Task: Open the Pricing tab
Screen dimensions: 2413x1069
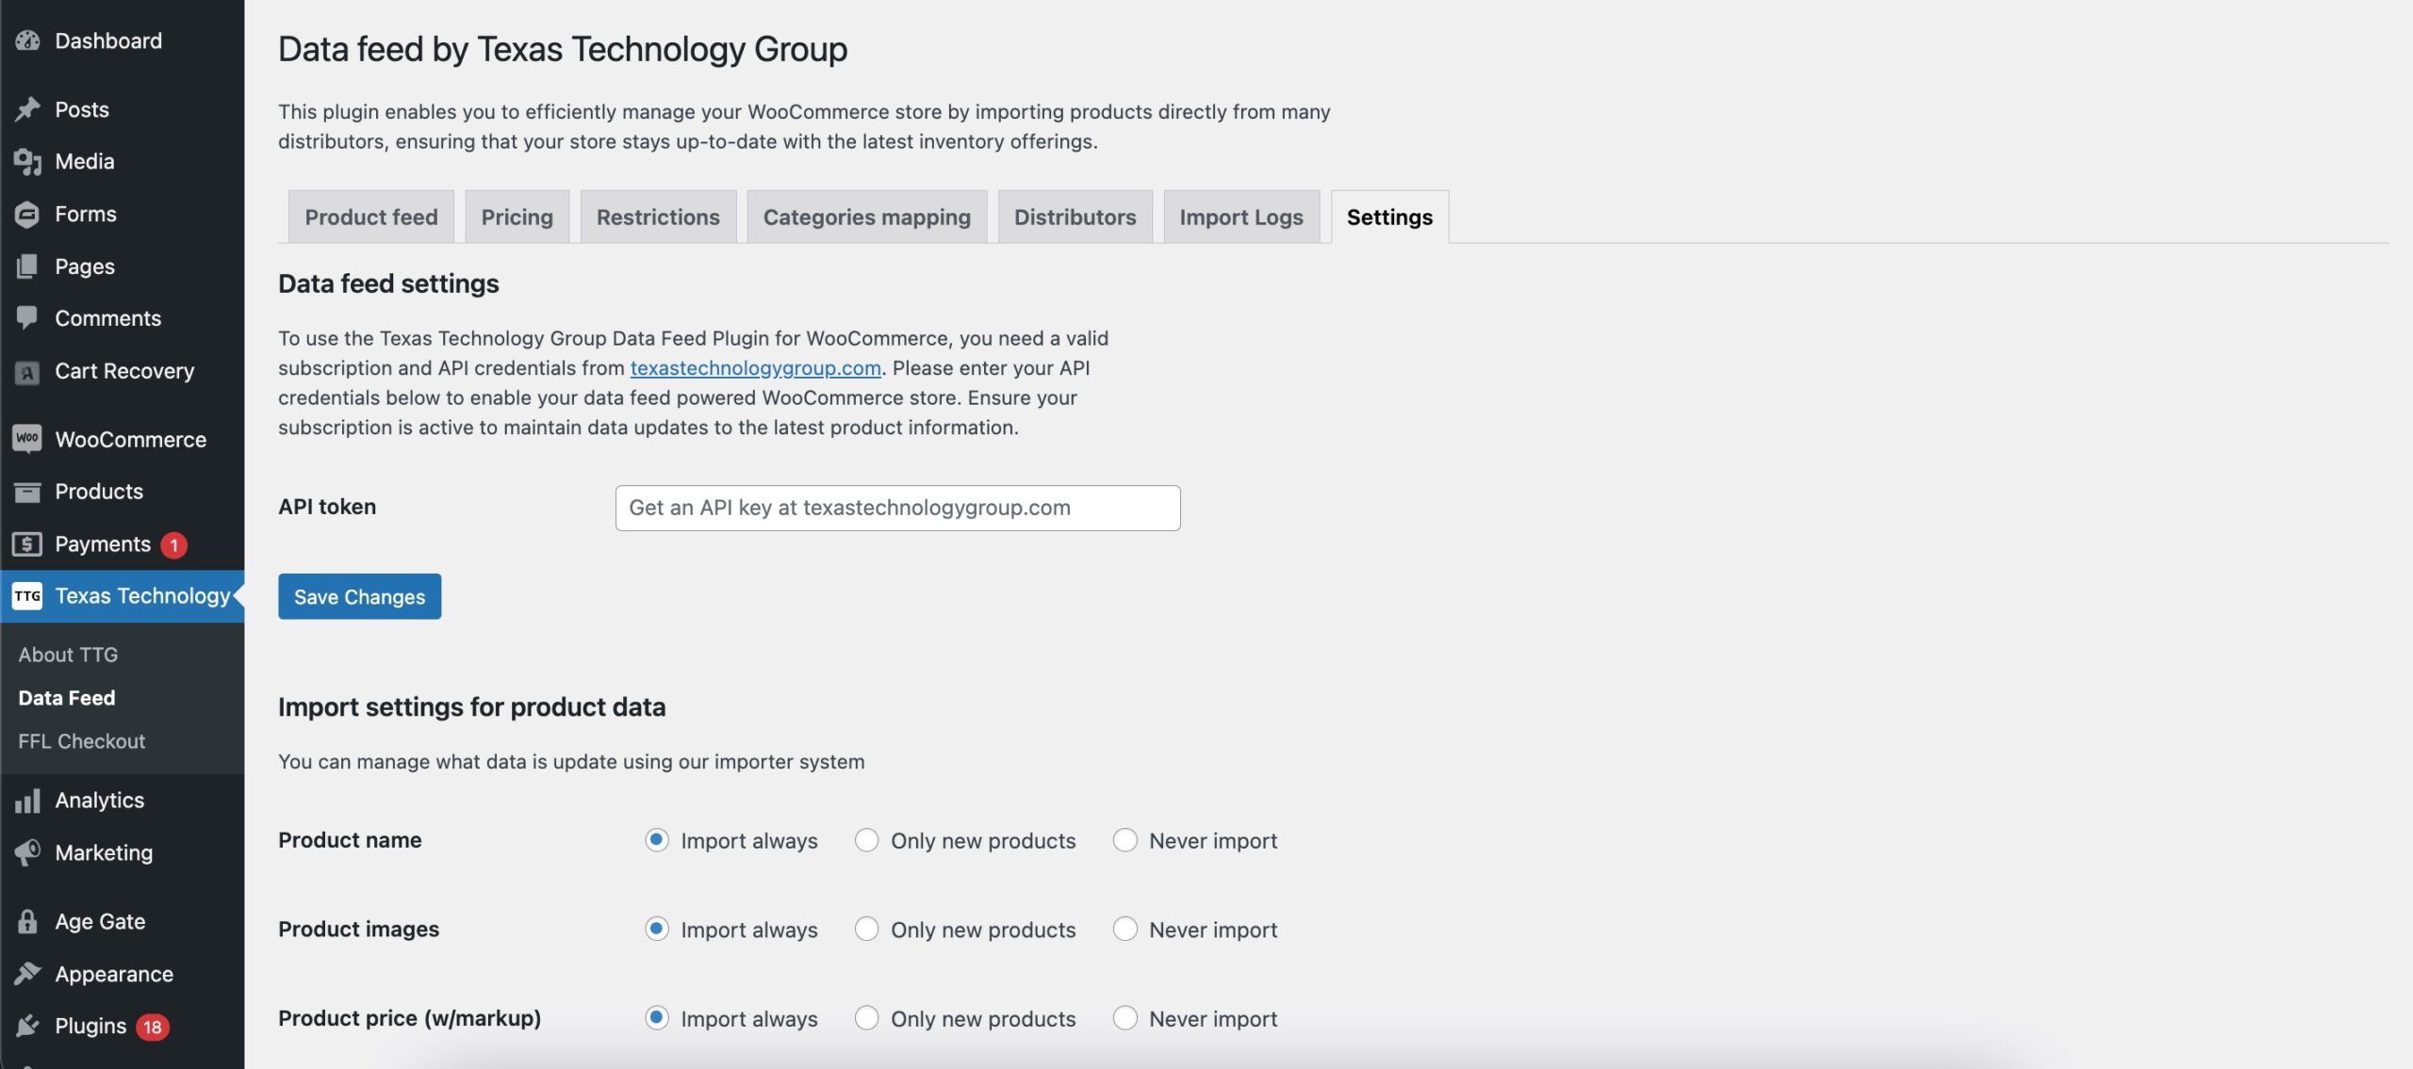Action: 517,218
